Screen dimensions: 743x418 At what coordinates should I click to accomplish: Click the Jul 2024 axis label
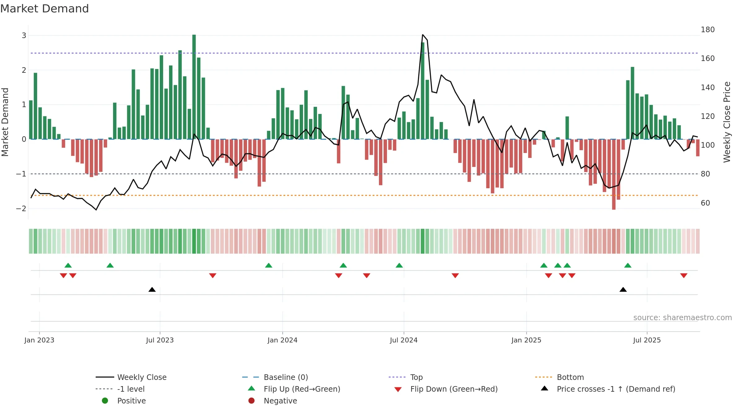[404, 340]
